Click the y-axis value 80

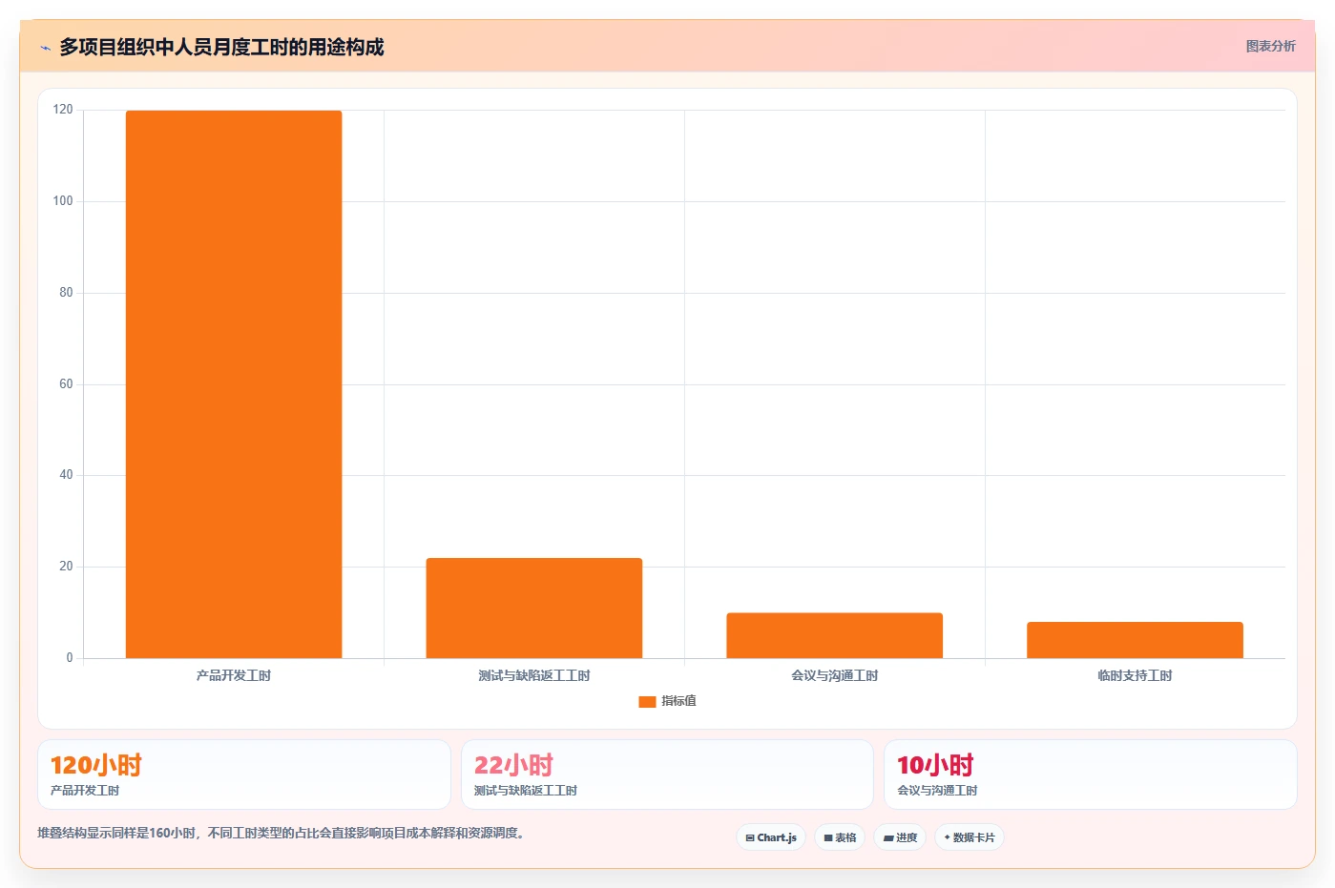pyautogui.click(x=66, y=293)
